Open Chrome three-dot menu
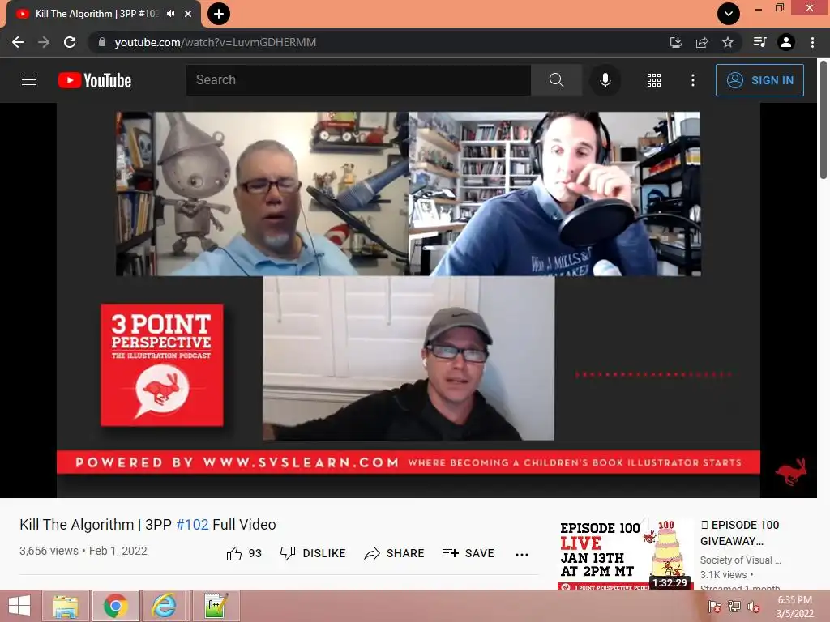 click(x=812, y=42)
